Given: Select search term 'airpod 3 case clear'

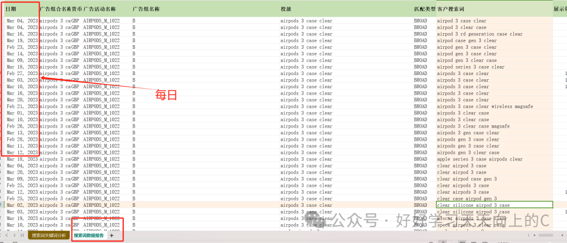Looking at the screenshot, I should coord(495,21).
